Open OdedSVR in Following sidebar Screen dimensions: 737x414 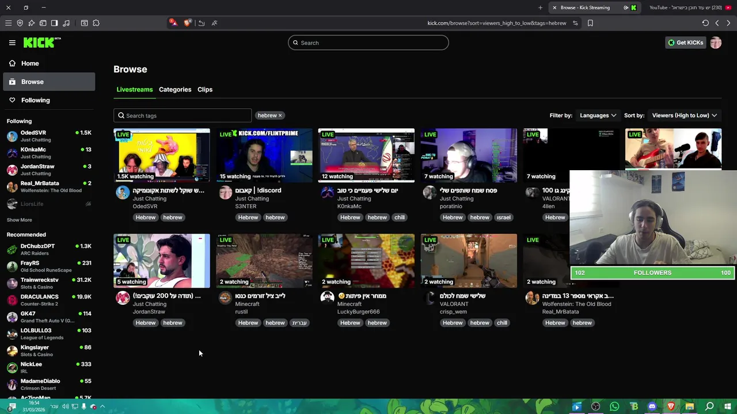(x=49, y=136)
